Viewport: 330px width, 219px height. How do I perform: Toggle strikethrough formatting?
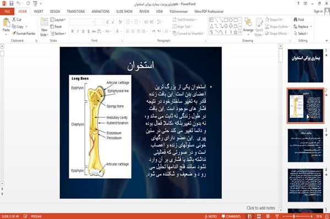point(94,31)
